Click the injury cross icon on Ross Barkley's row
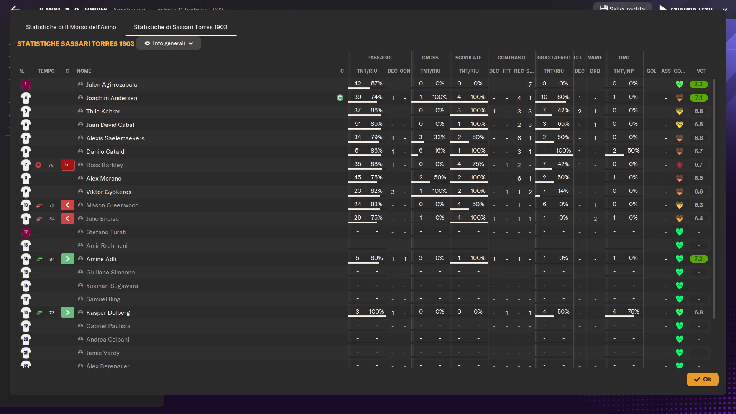Viewport: 736px width, 414px height. click(38, 165)
